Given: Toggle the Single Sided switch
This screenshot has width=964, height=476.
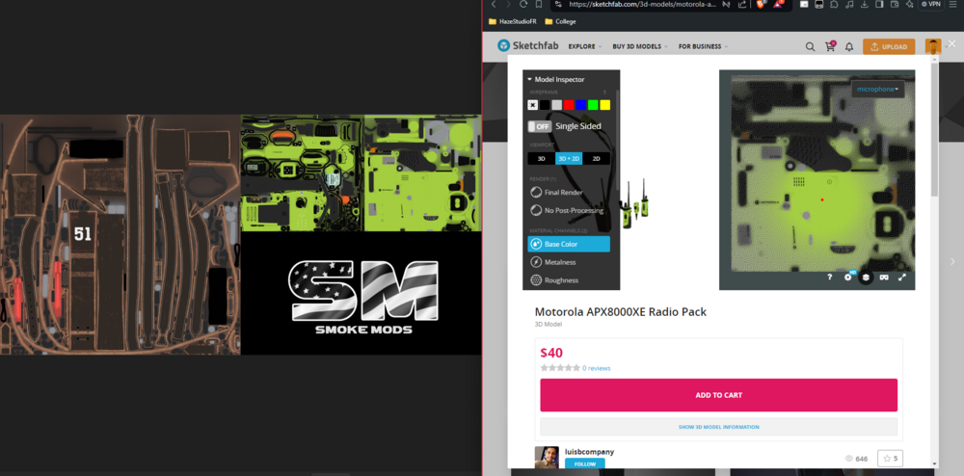Looking at the screenshot, I should (540, 126).
